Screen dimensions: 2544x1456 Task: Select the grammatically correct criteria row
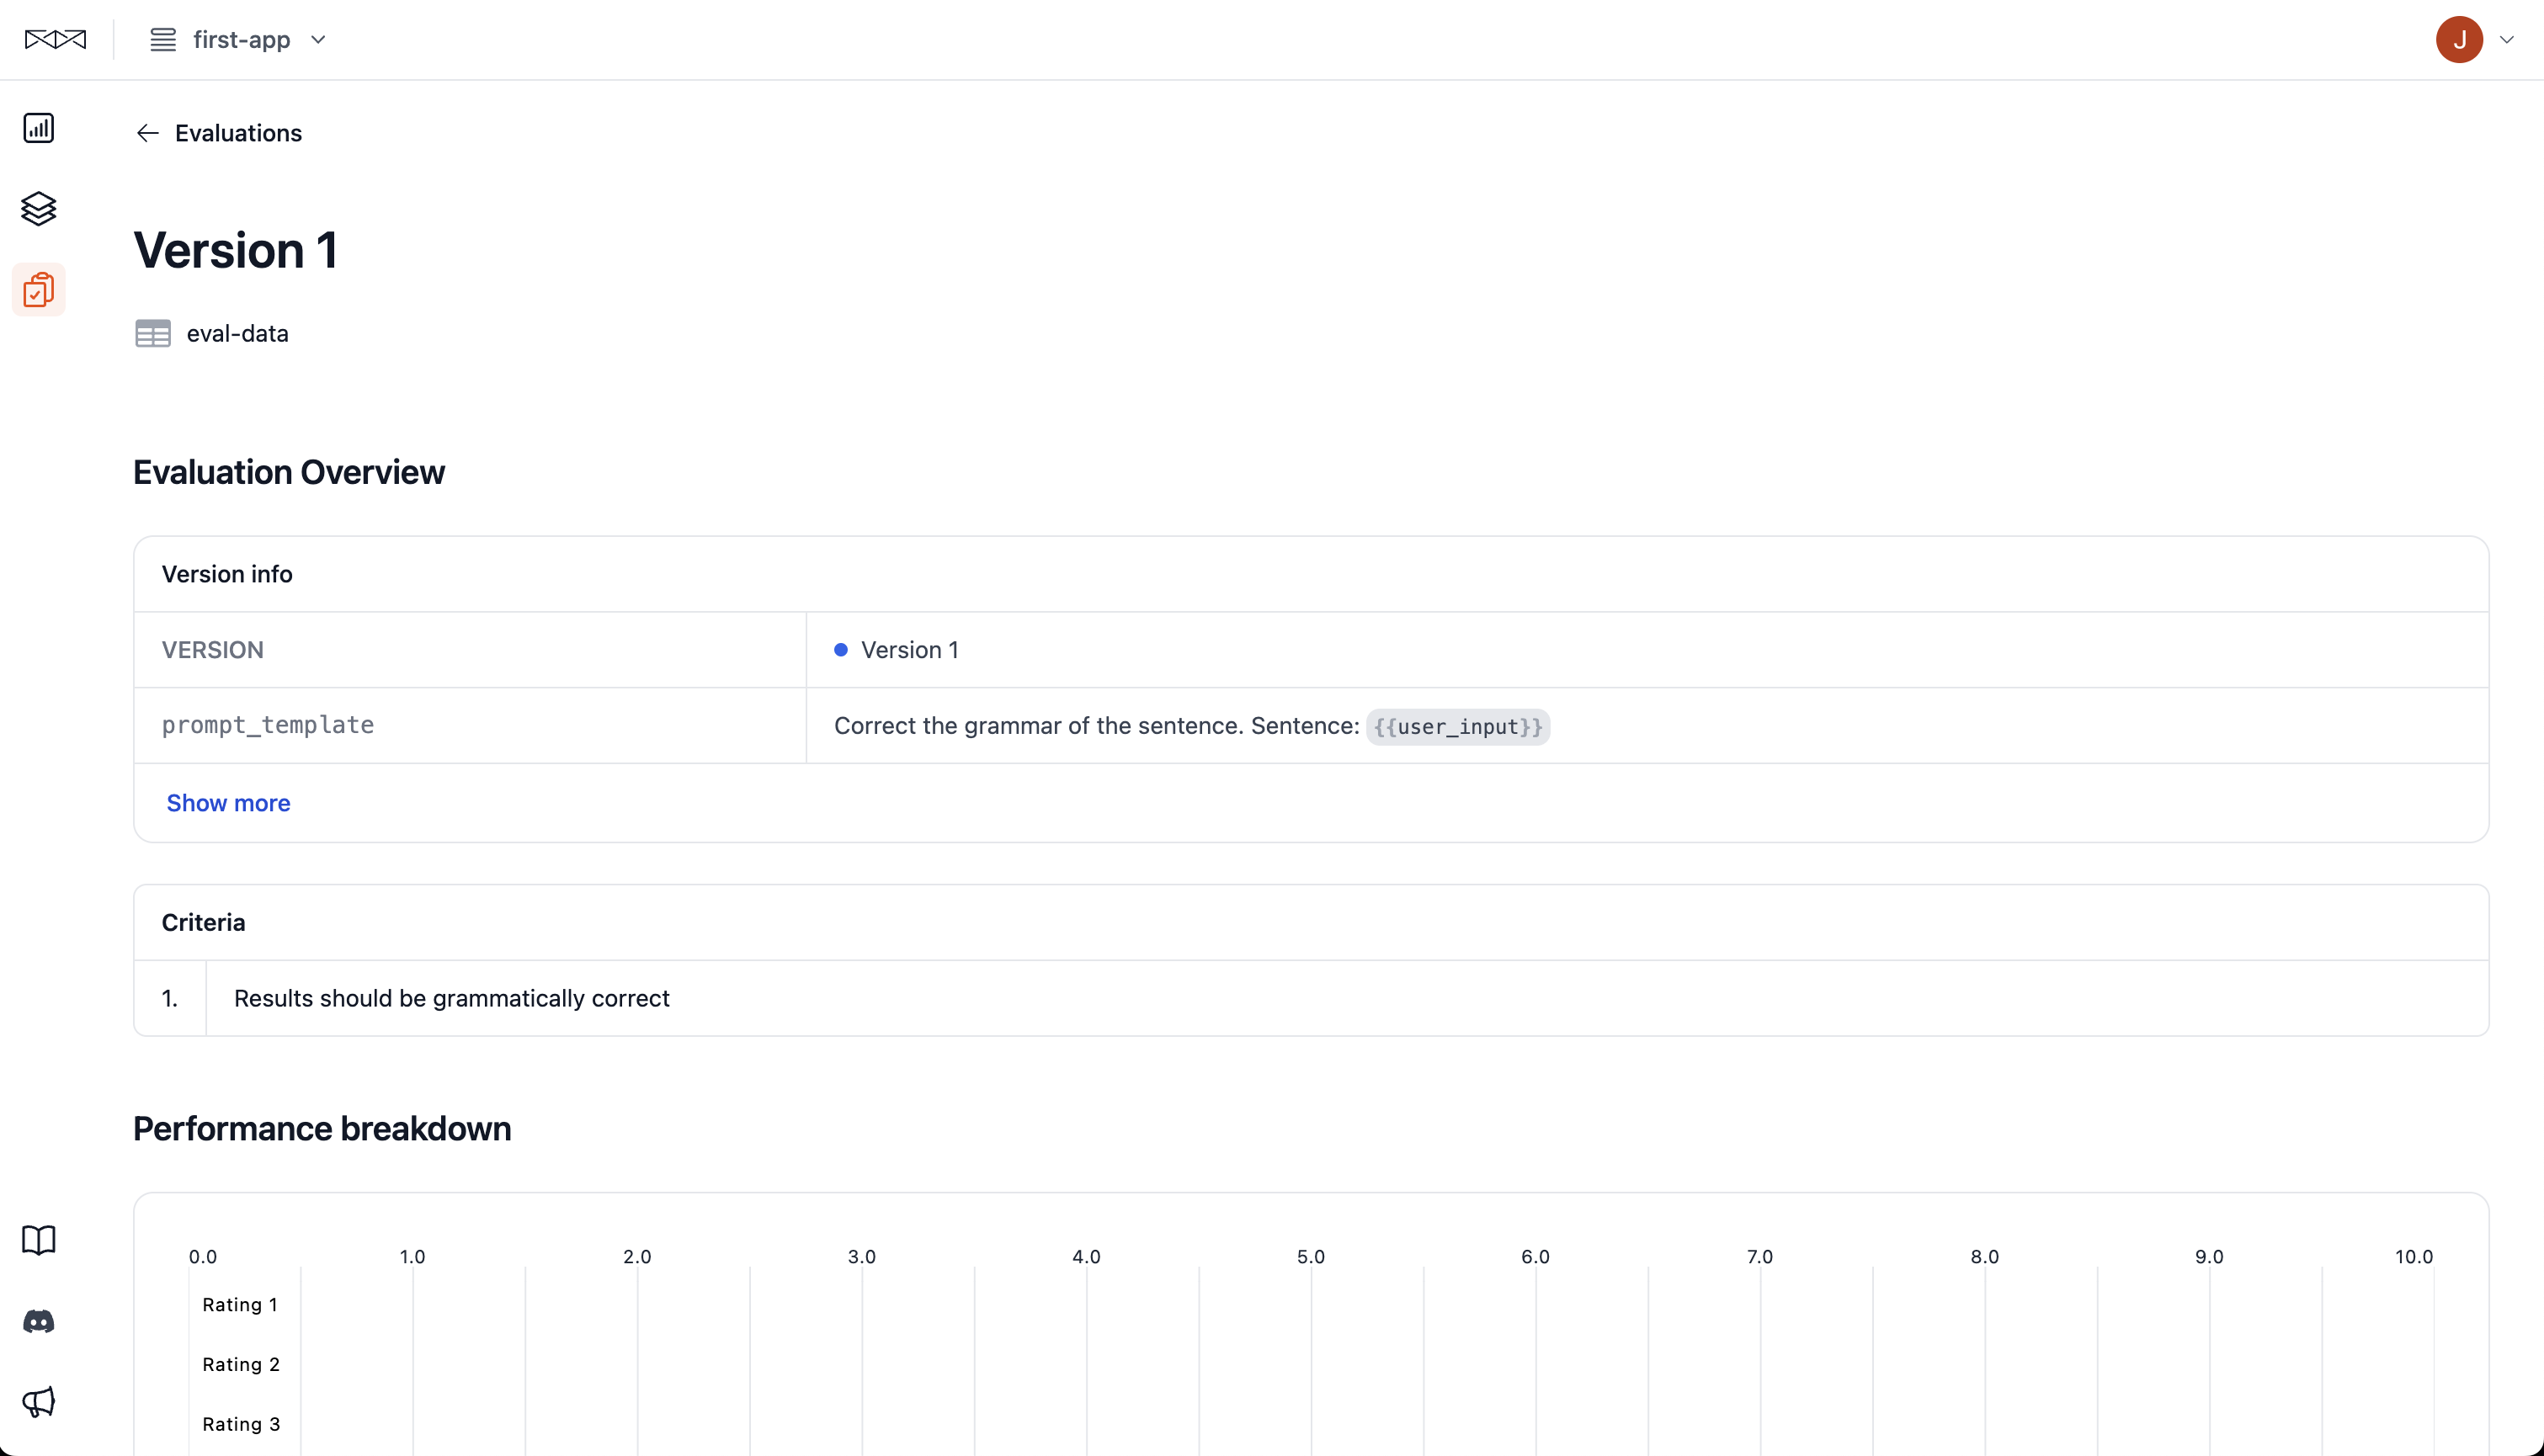(452, 998)
